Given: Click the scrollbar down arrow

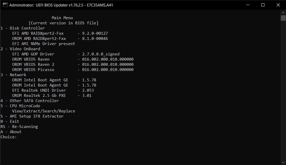Looking at the screenshot, I should coord(283,162).
